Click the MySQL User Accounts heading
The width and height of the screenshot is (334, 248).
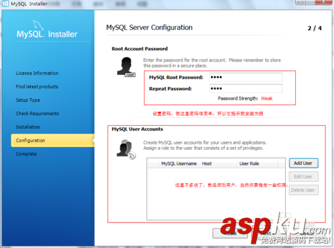click(x=138, y=129)
